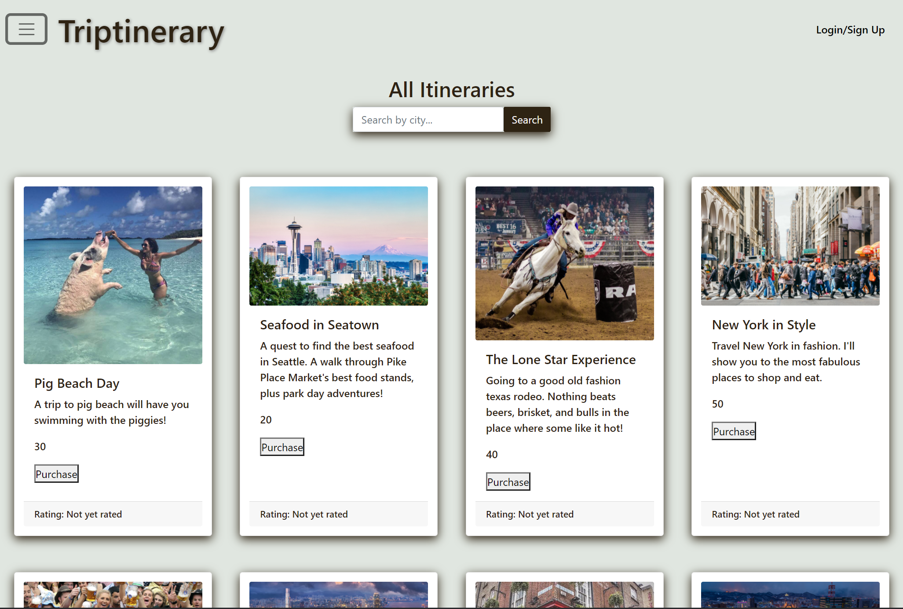Viewport: 903px width, 609px height.
Task: Click the All Itineraries page heading
Action: [x=451, y=89]
